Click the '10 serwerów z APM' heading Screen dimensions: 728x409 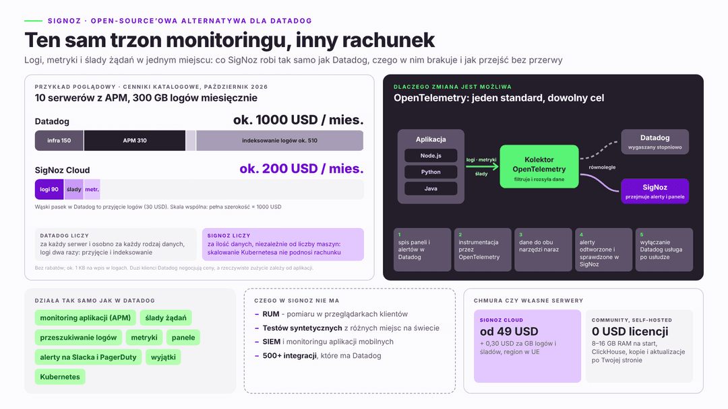coord(146,98)
